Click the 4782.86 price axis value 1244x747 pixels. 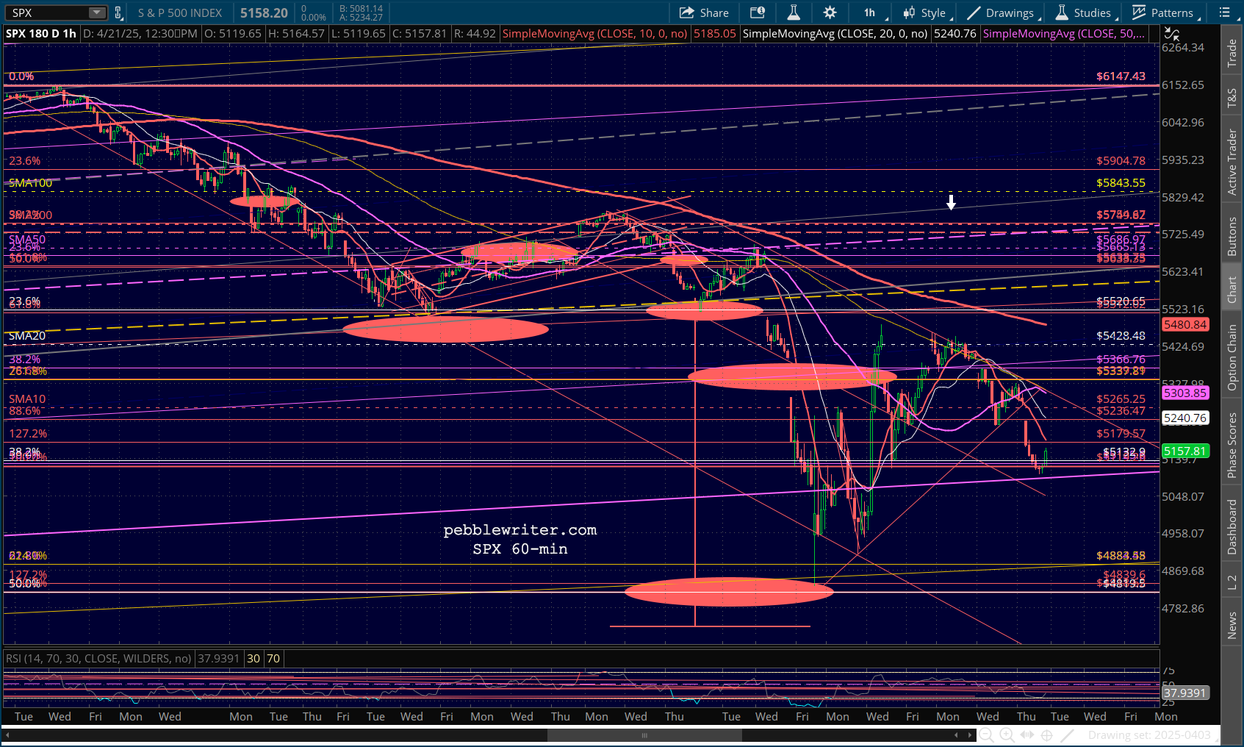tap(1183, 609)
